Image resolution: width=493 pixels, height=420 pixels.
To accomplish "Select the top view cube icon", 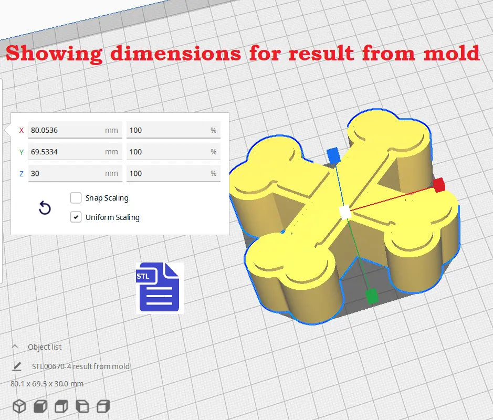I will click(61, 406).
